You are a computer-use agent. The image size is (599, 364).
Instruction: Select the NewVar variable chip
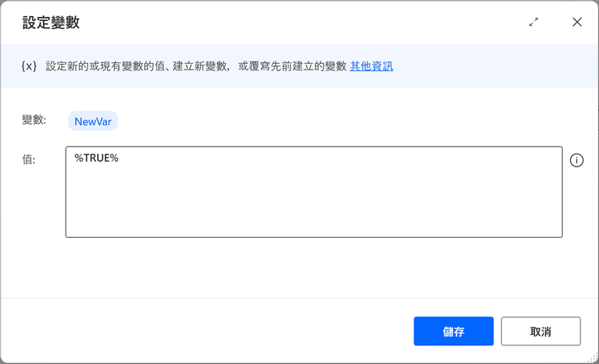point(93,121)
